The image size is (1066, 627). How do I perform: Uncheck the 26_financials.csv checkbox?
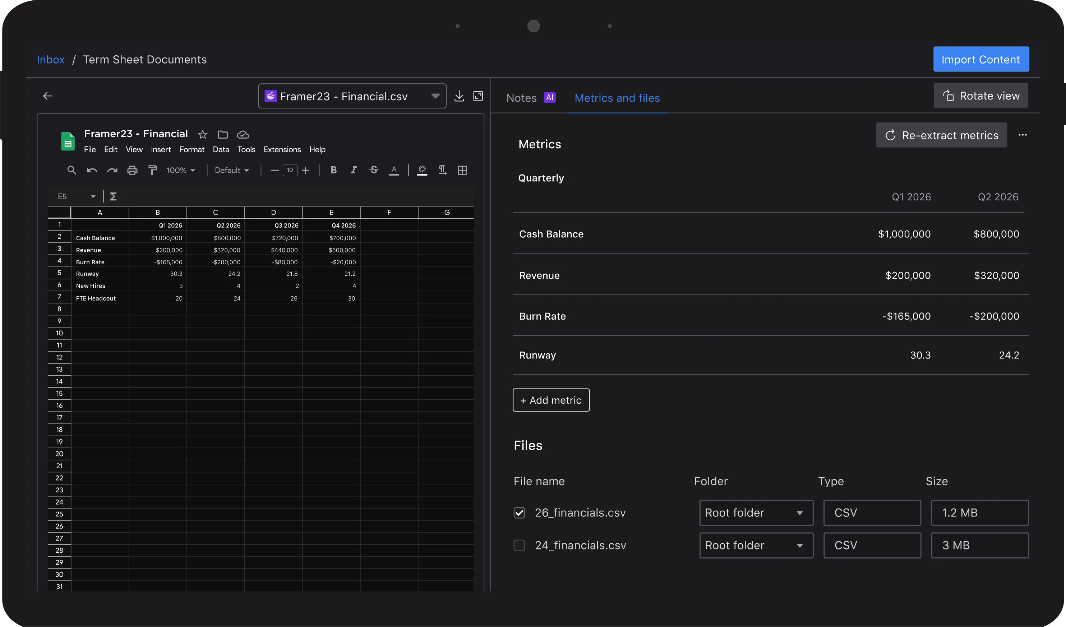point(519,512)
